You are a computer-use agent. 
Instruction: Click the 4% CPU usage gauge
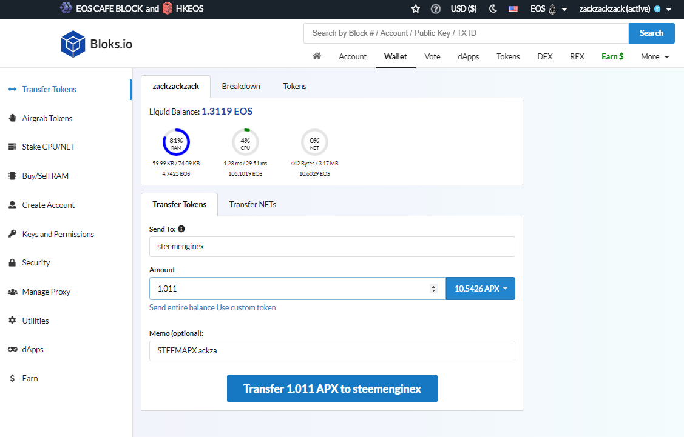click(x=245, y=142)
